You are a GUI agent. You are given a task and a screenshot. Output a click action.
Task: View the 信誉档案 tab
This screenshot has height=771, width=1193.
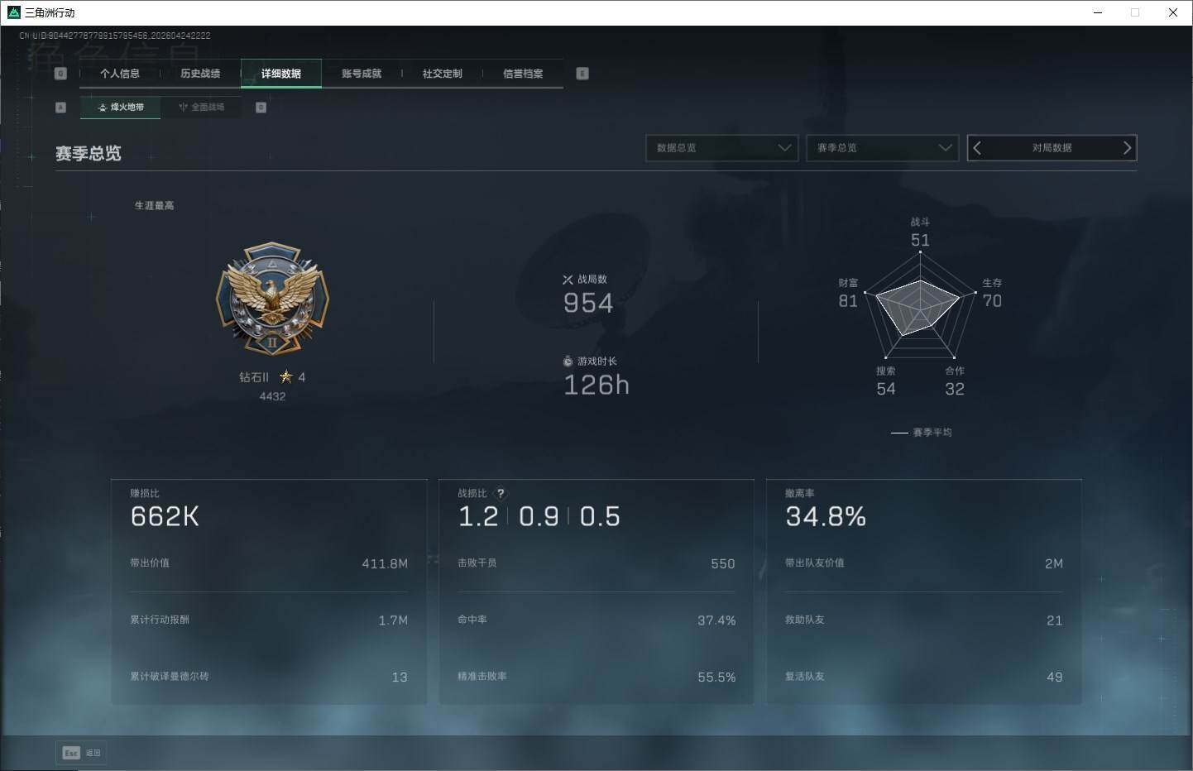(523, 74)
